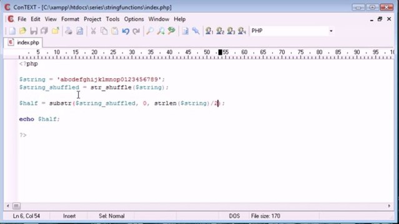Open the Tools menu

click(112, 19)
